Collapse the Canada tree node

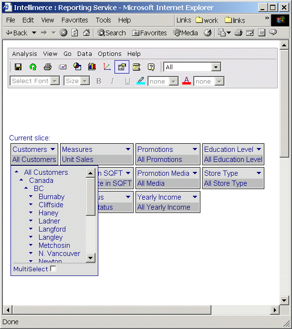click(x=21, y=180)
